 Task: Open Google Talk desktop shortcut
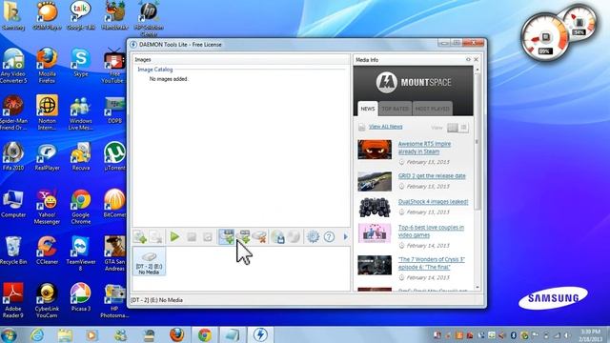coord(80,15)
